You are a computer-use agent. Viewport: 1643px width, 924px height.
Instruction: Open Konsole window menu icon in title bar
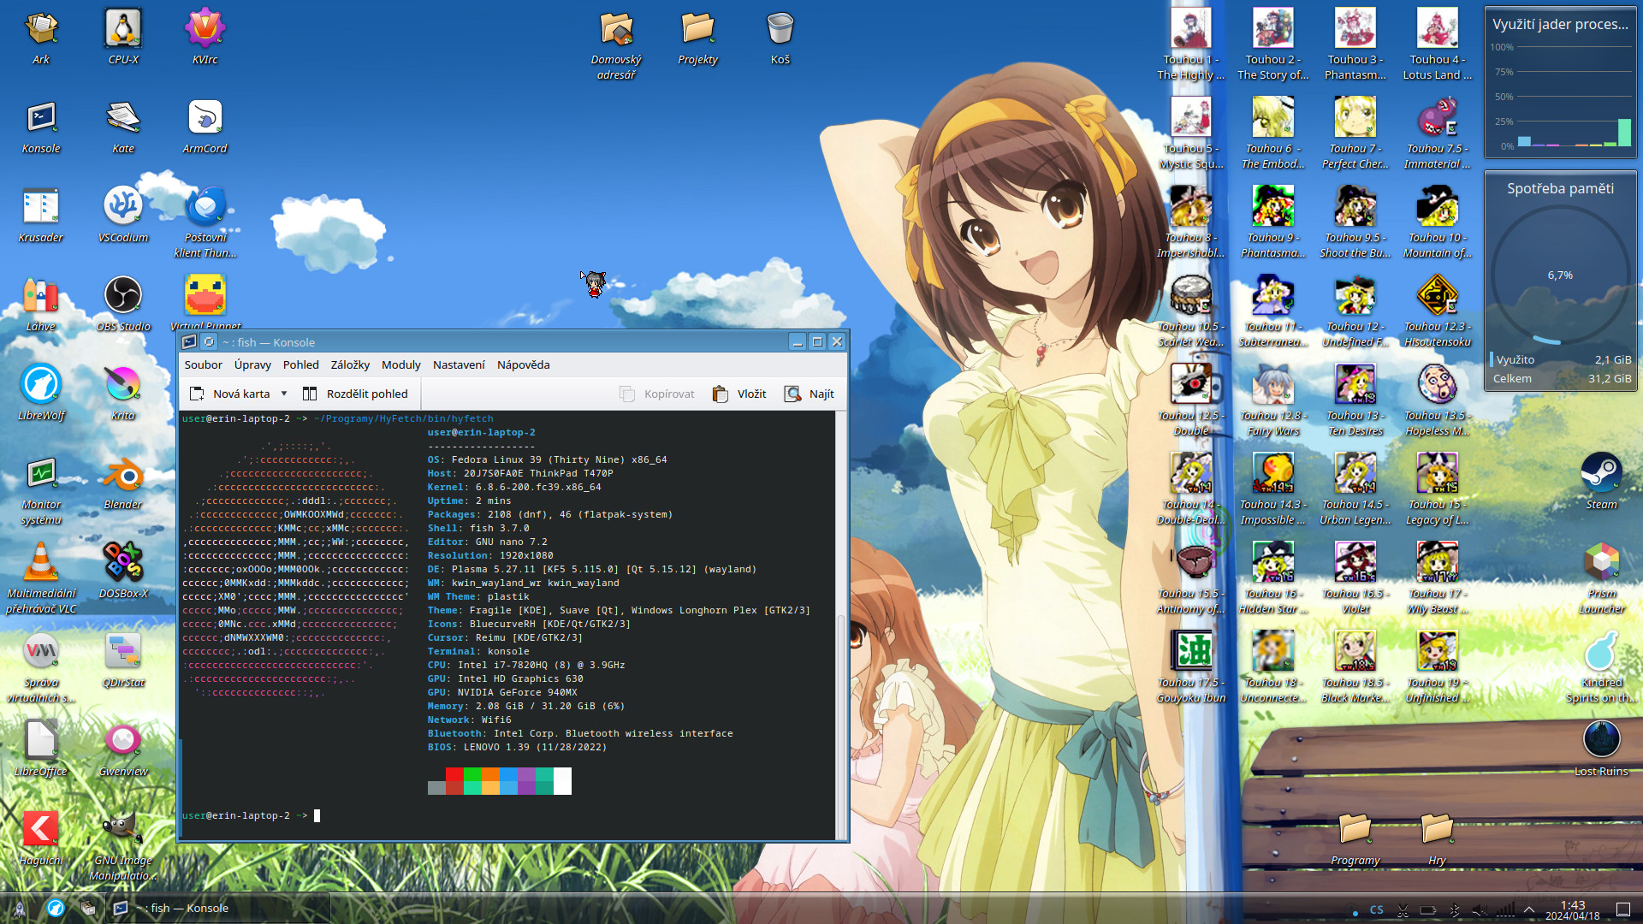tap(190, 341)
